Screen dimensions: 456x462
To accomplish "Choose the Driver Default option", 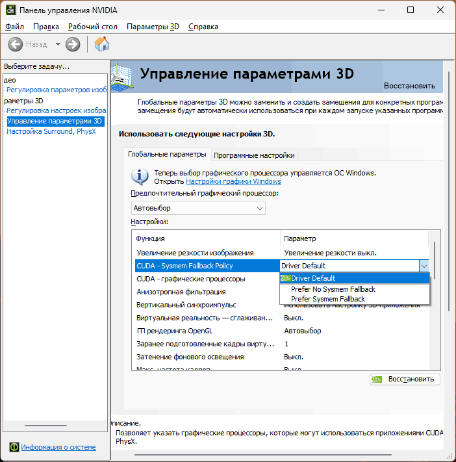I will [x=355, y=278].
